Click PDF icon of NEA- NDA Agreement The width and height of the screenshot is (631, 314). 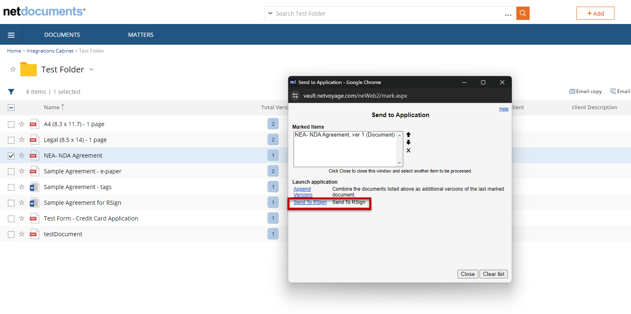(x=34, y=156)
